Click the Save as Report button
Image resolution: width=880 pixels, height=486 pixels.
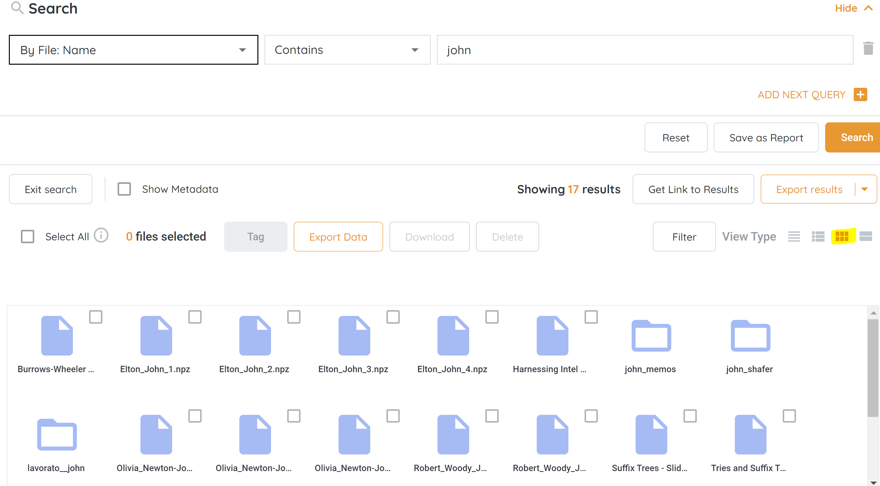pyautogui.click(x=766, y=138)
